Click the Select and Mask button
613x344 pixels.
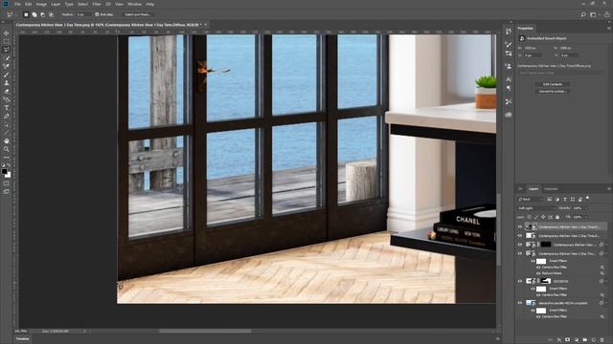tap(137, 14)
